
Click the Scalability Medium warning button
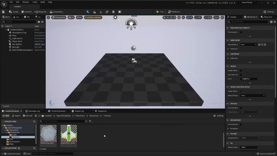[93, 17]
